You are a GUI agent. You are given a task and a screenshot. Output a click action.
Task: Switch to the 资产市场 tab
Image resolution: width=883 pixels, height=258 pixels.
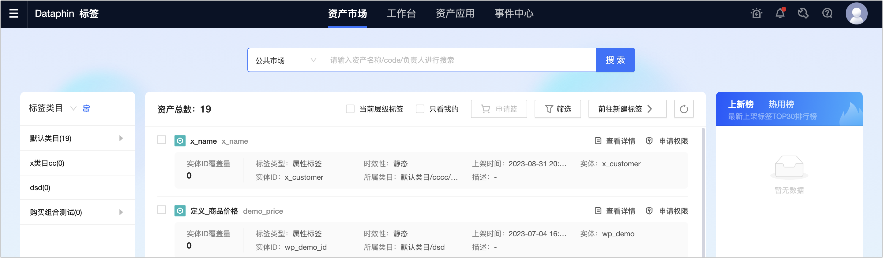[347, 14]
